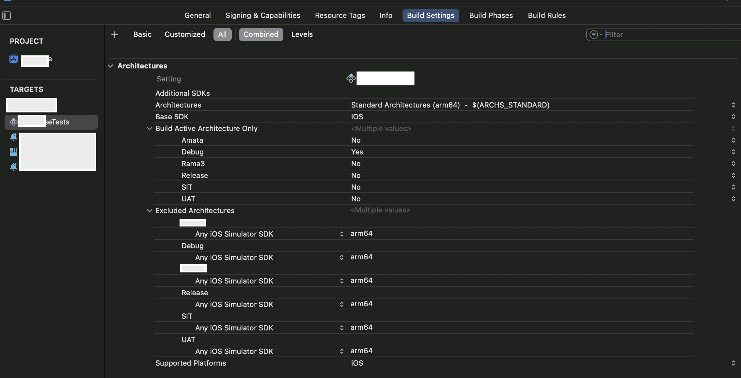Open Architectures value popup stepper

tap(733, 105)
